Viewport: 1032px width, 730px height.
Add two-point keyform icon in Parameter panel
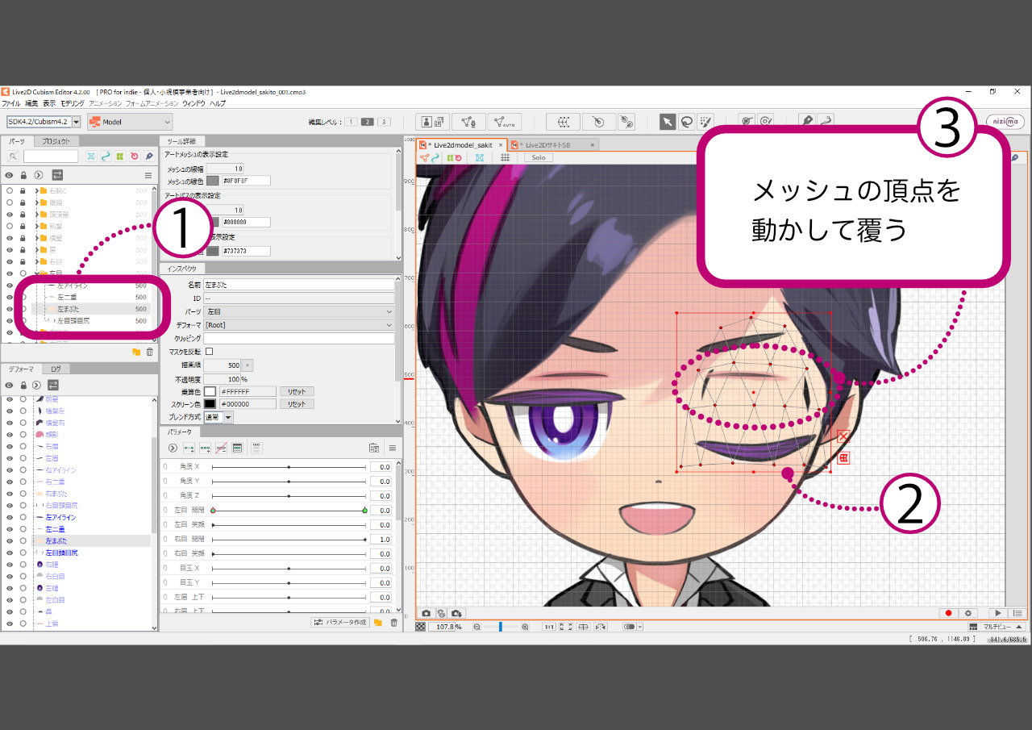click(189, 448)
